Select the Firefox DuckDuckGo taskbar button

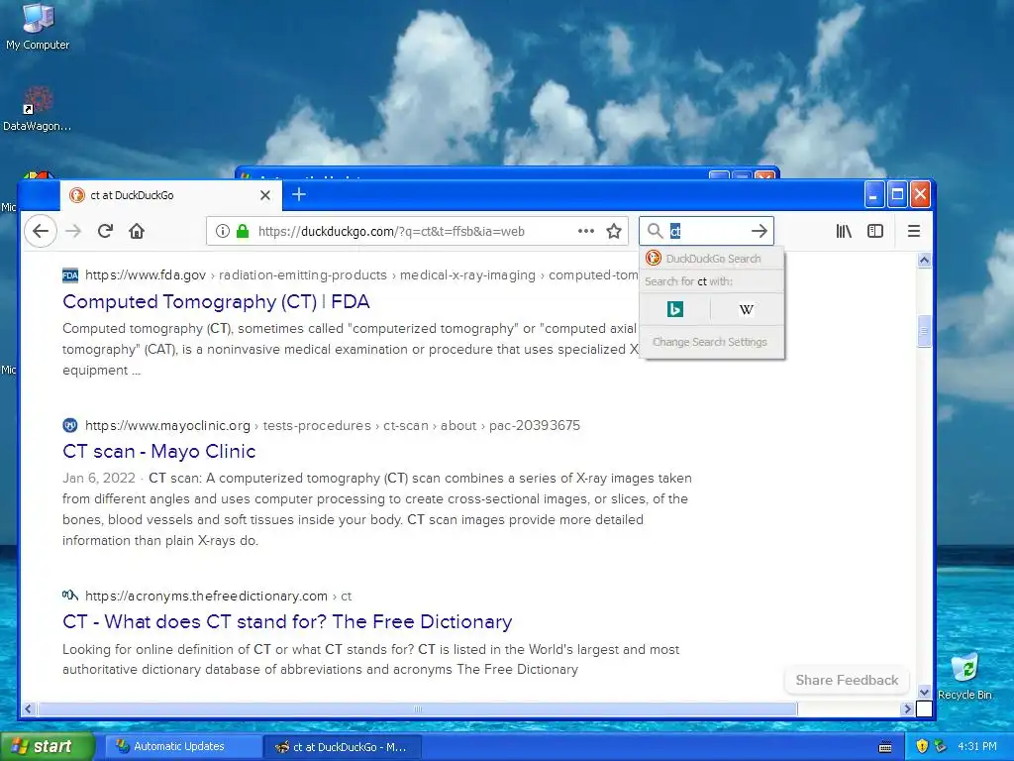[343, 747]
